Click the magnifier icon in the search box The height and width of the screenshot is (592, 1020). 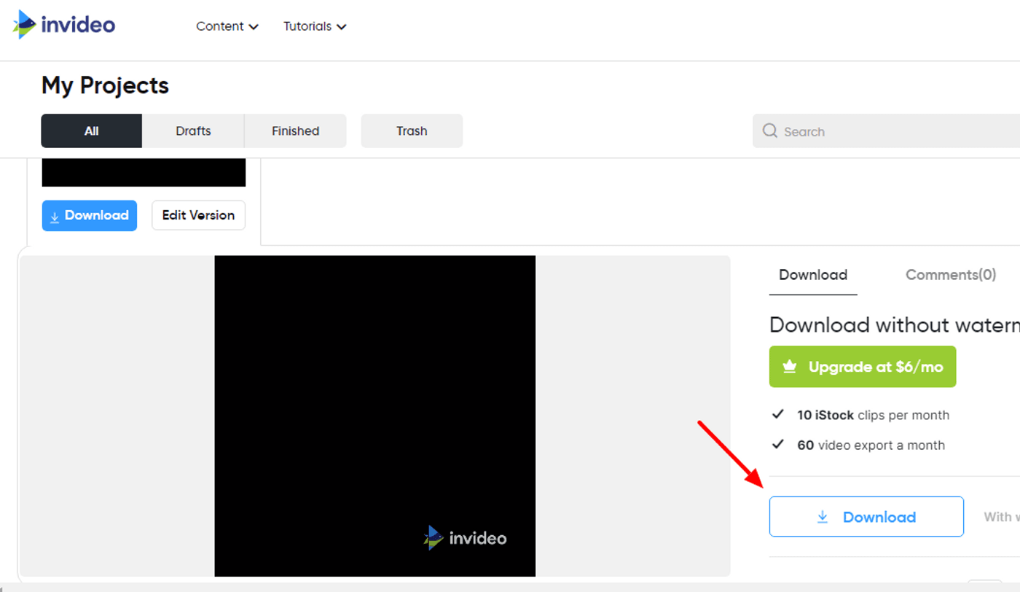769,131
